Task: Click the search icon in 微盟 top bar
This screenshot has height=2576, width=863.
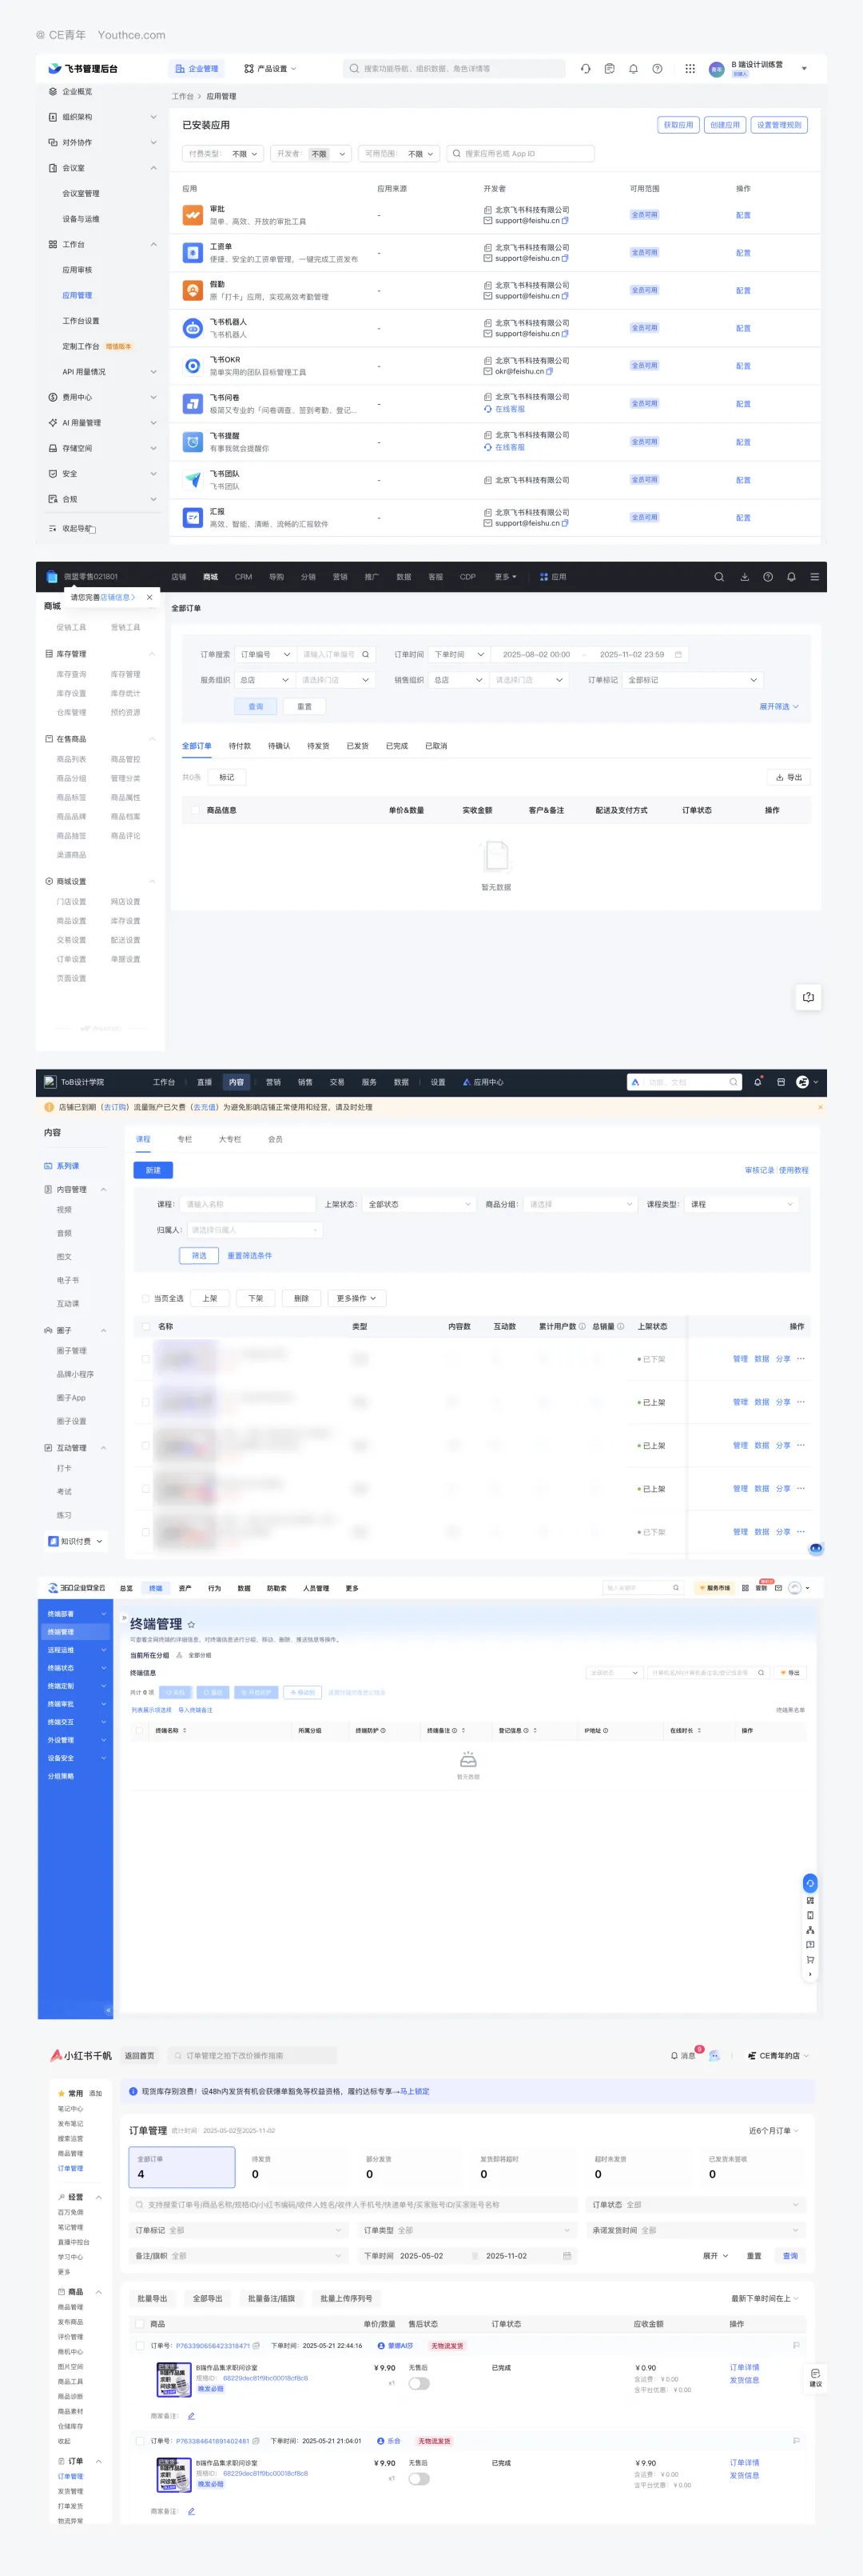Action: point(718,577)
